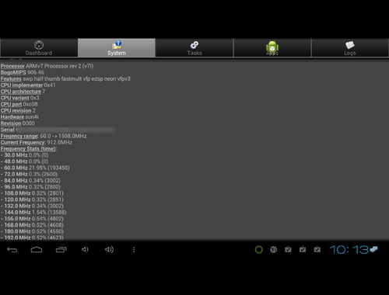Select the Processor ARMv7 line
The image size is (389, 295).
tap(47, 66)
